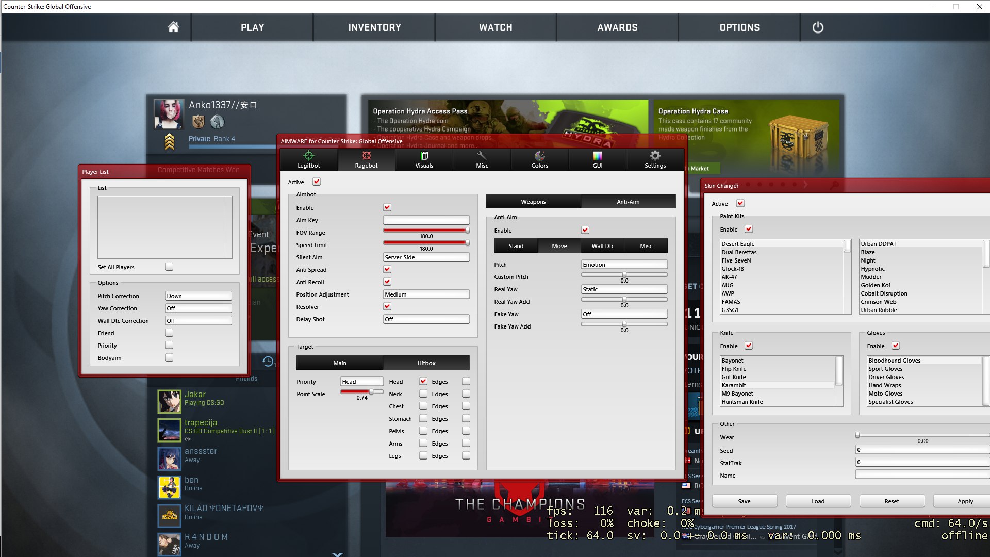Open the GUI tab icon

pyautogui.click(x=598, y=155)
